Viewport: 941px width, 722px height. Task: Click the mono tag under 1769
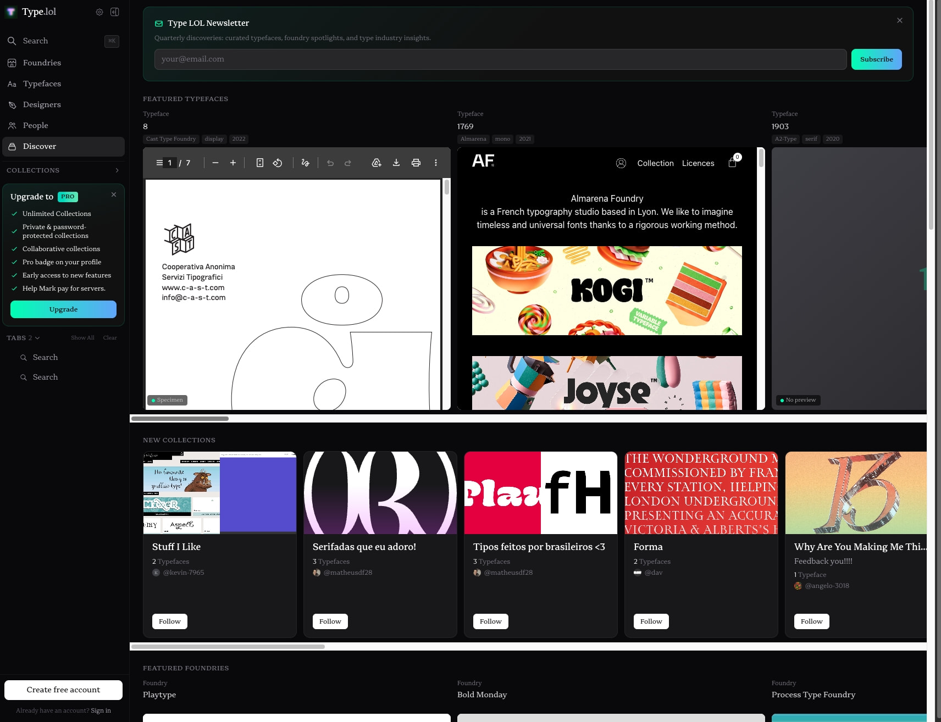click(x=502, y=139)
